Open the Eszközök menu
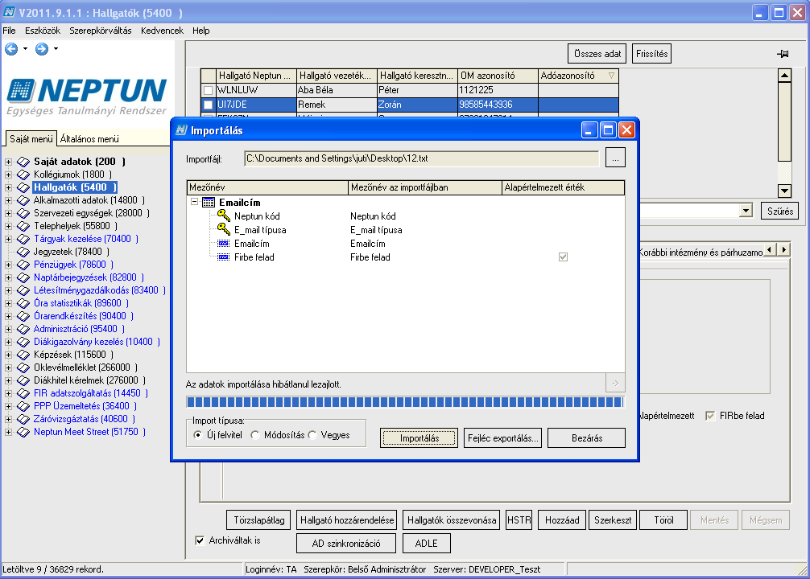The height and width of the screenshot is (579, 810). pos(43,31)
